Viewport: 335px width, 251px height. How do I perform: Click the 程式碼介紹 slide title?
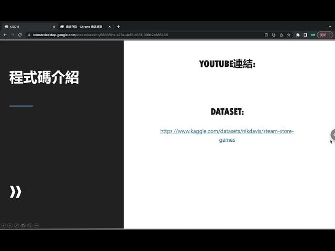(x=44, y=77)
